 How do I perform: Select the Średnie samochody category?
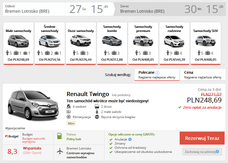50,43
